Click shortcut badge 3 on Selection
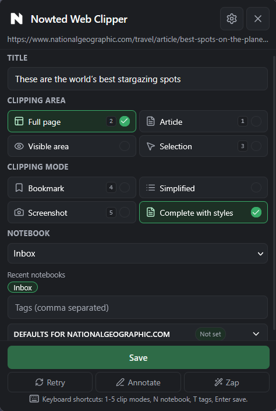Image resolution: width=276 pixels, height=411 pixels. click(242, 146)
